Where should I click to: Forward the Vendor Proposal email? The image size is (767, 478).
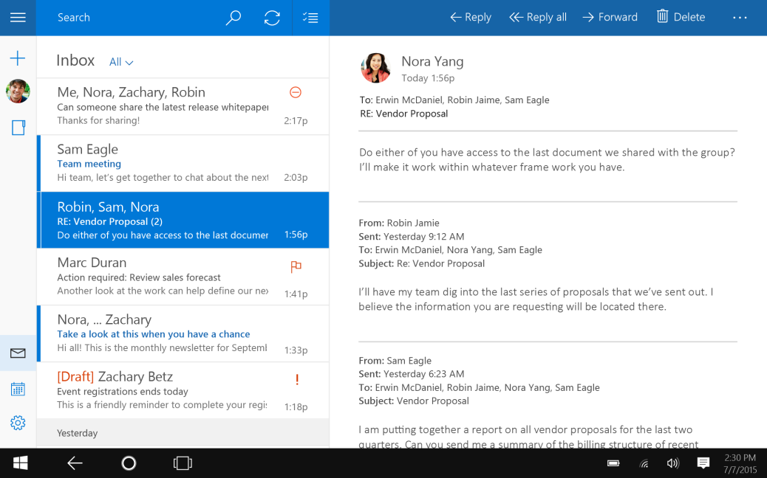click(x=610, y=18)
